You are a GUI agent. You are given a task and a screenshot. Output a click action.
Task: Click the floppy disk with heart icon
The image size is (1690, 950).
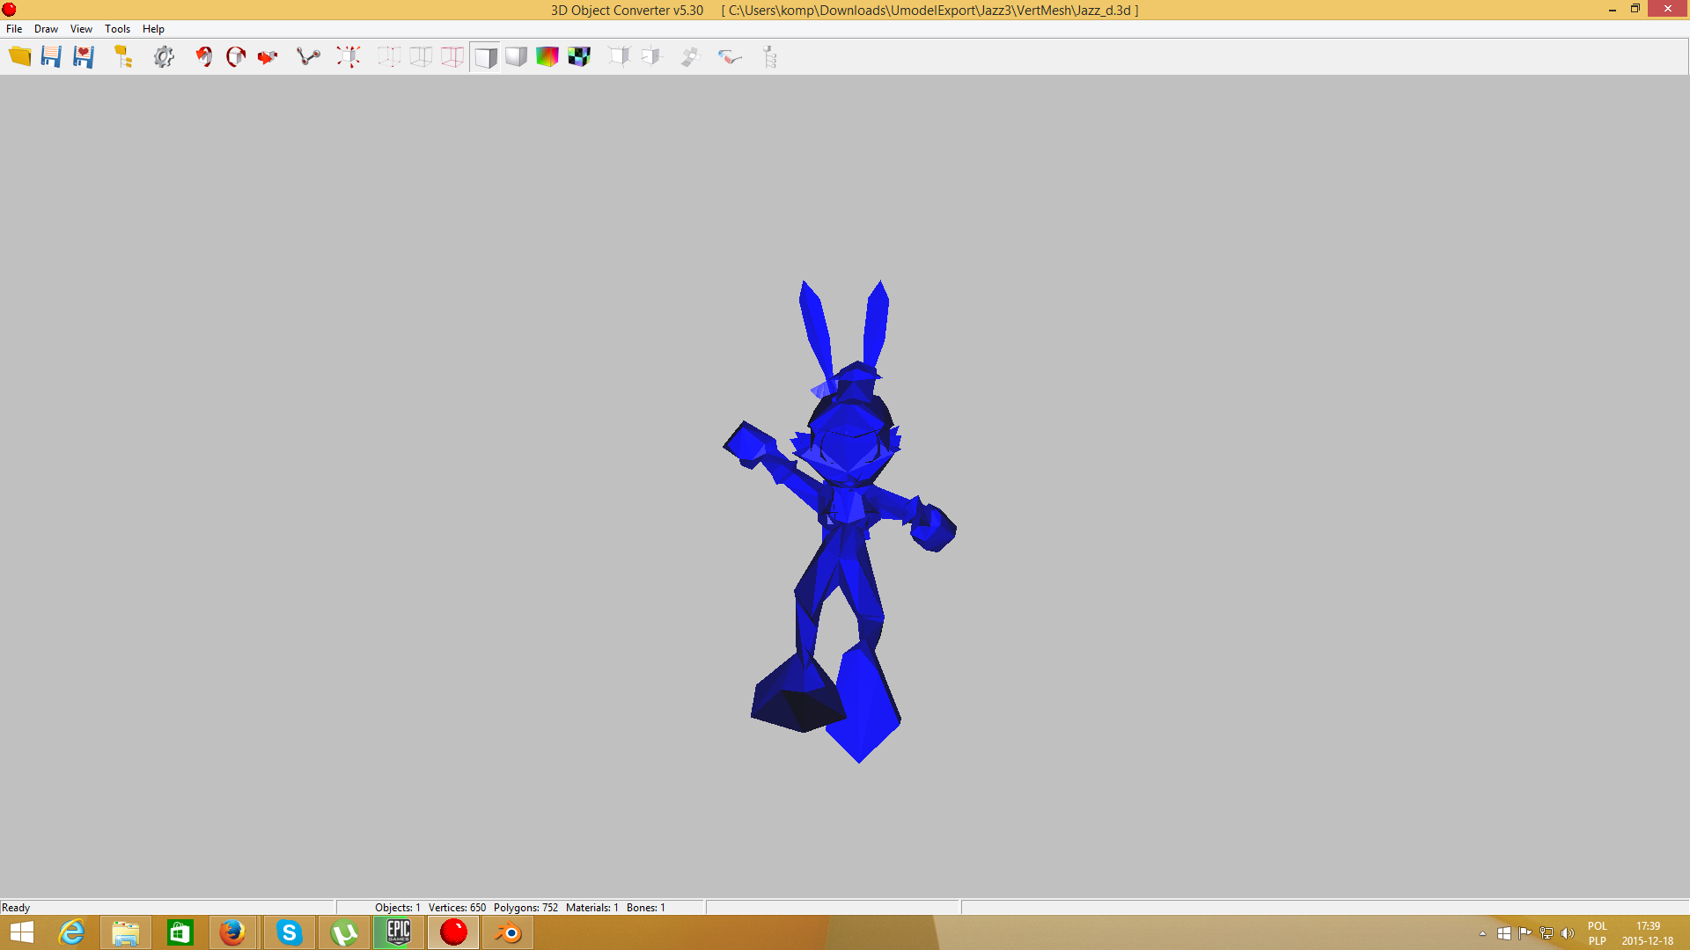[x=83, y=57]
